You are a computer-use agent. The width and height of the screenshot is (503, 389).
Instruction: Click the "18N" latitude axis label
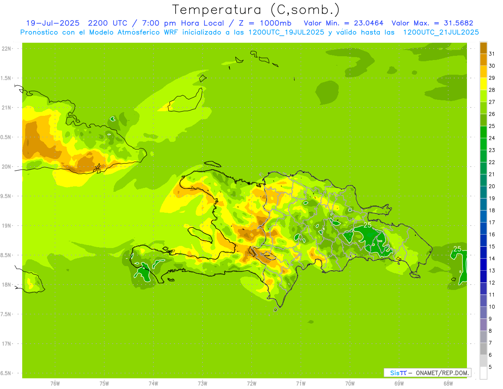7,285
